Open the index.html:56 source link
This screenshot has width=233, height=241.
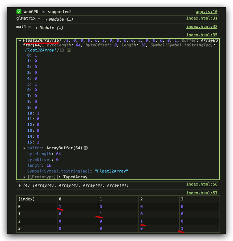[x=202, y=184]
